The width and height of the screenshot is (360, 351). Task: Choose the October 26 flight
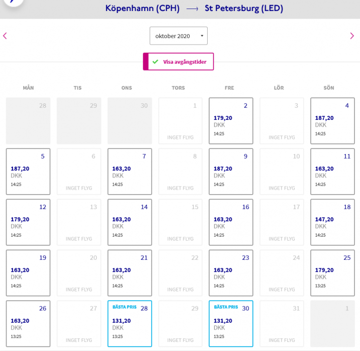(x=28, y=323)
